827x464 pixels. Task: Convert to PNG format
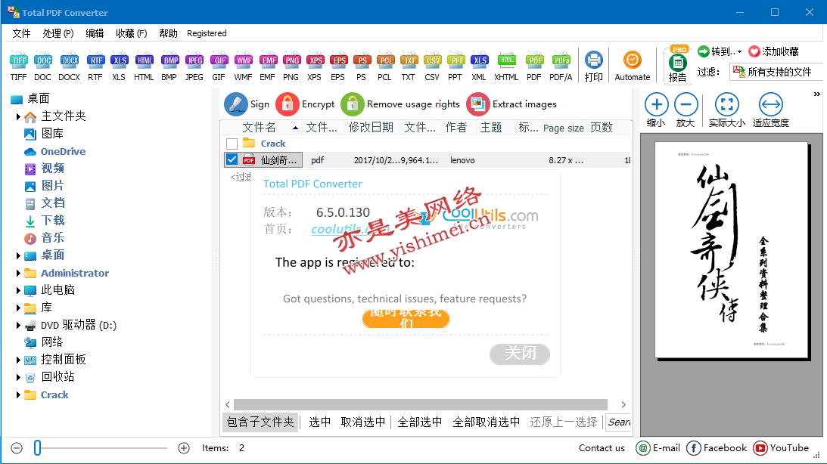pyautogui.click(x=291, y=67)
